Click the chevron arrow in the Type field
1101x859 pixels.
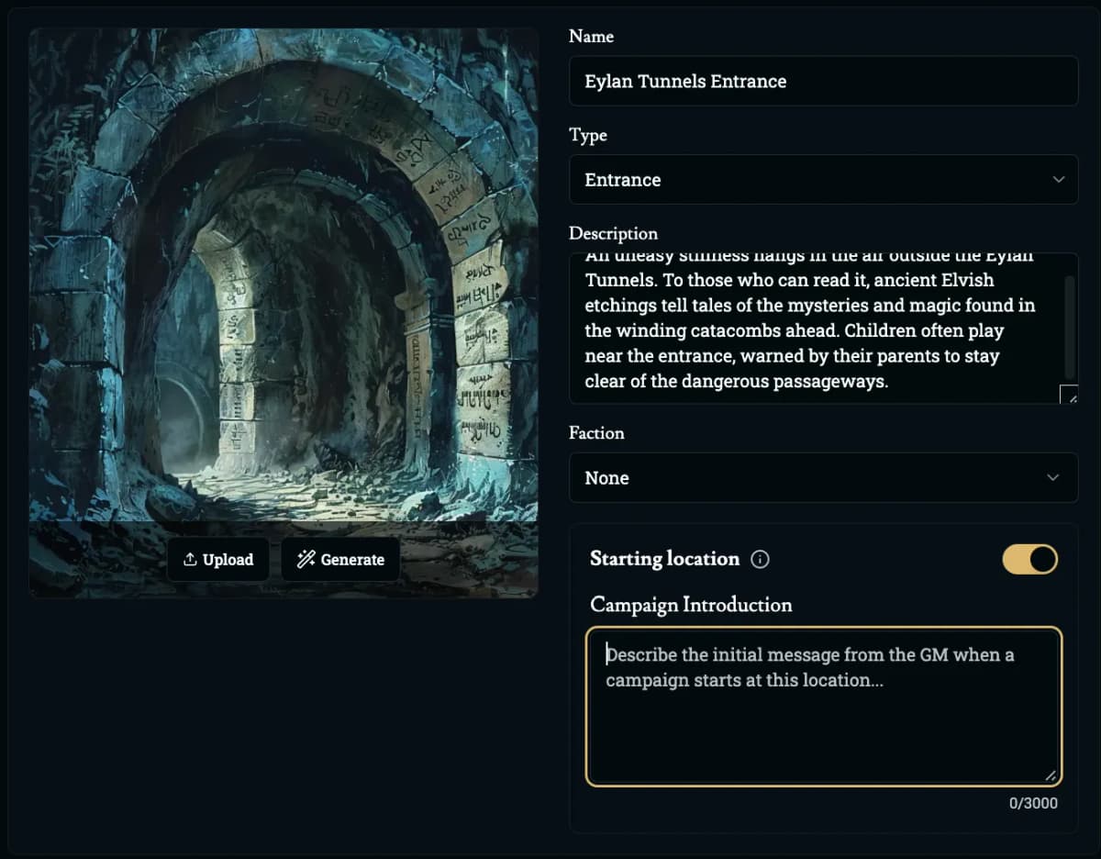pyautogui.click(x=1058, y=180)
